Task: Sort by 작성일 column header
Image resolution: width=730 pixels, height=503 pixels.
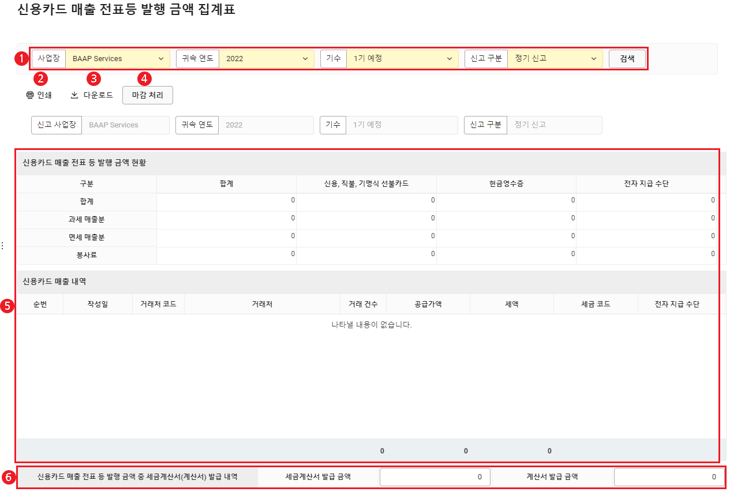Action: pyautogui.click(x=98, y=304)
